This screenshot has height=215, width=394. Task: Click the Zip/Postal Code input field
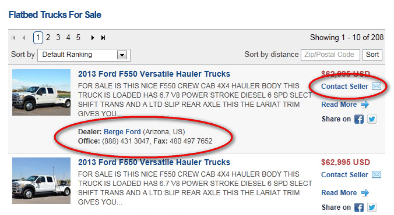point(330,55)
